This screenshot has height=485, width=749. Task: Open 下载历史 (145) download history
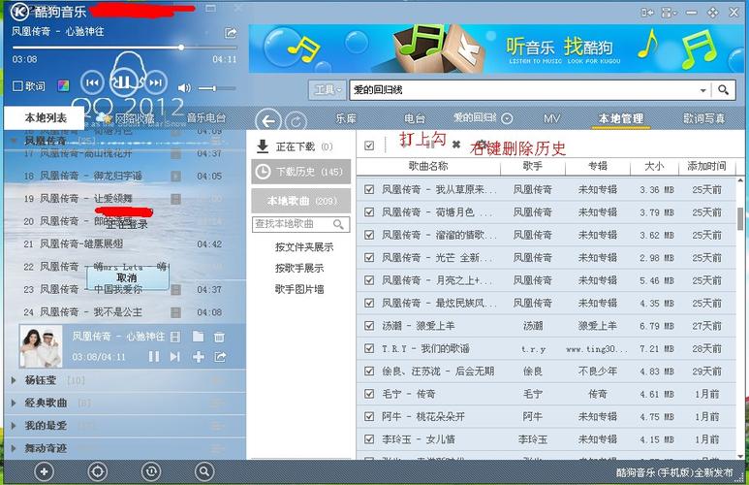[x=299, y=172]
